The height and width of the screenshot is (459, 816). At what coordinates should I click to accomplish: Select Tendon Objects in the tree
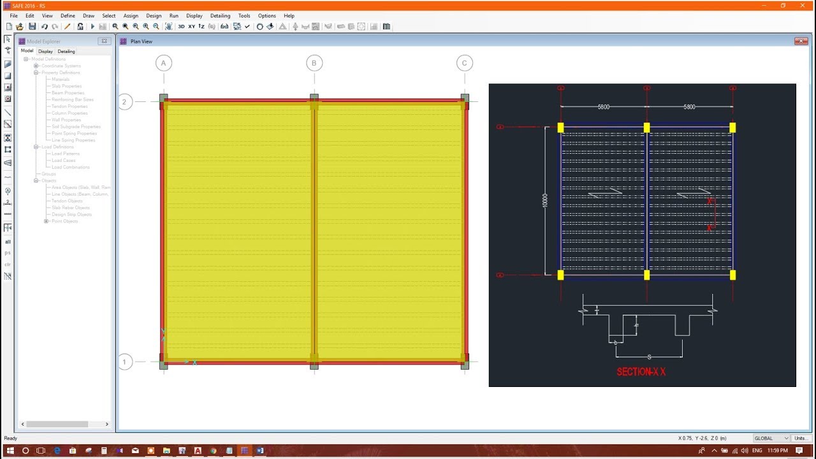[67, 200]
